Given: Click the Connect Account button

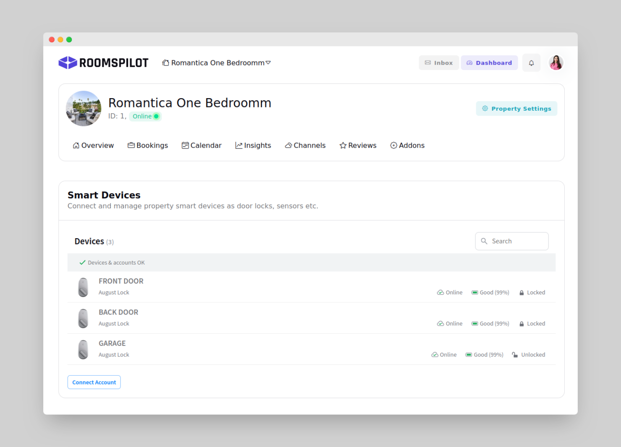Looking at the screenshot, I should (x=94, y=382).
